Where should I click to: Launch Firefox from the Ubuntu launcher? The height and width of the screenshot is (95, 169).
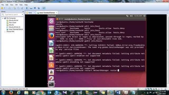point(51,36)
